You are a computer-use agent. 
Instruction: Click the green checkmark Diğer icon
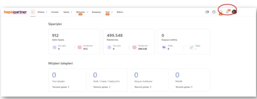pos(191,47)
